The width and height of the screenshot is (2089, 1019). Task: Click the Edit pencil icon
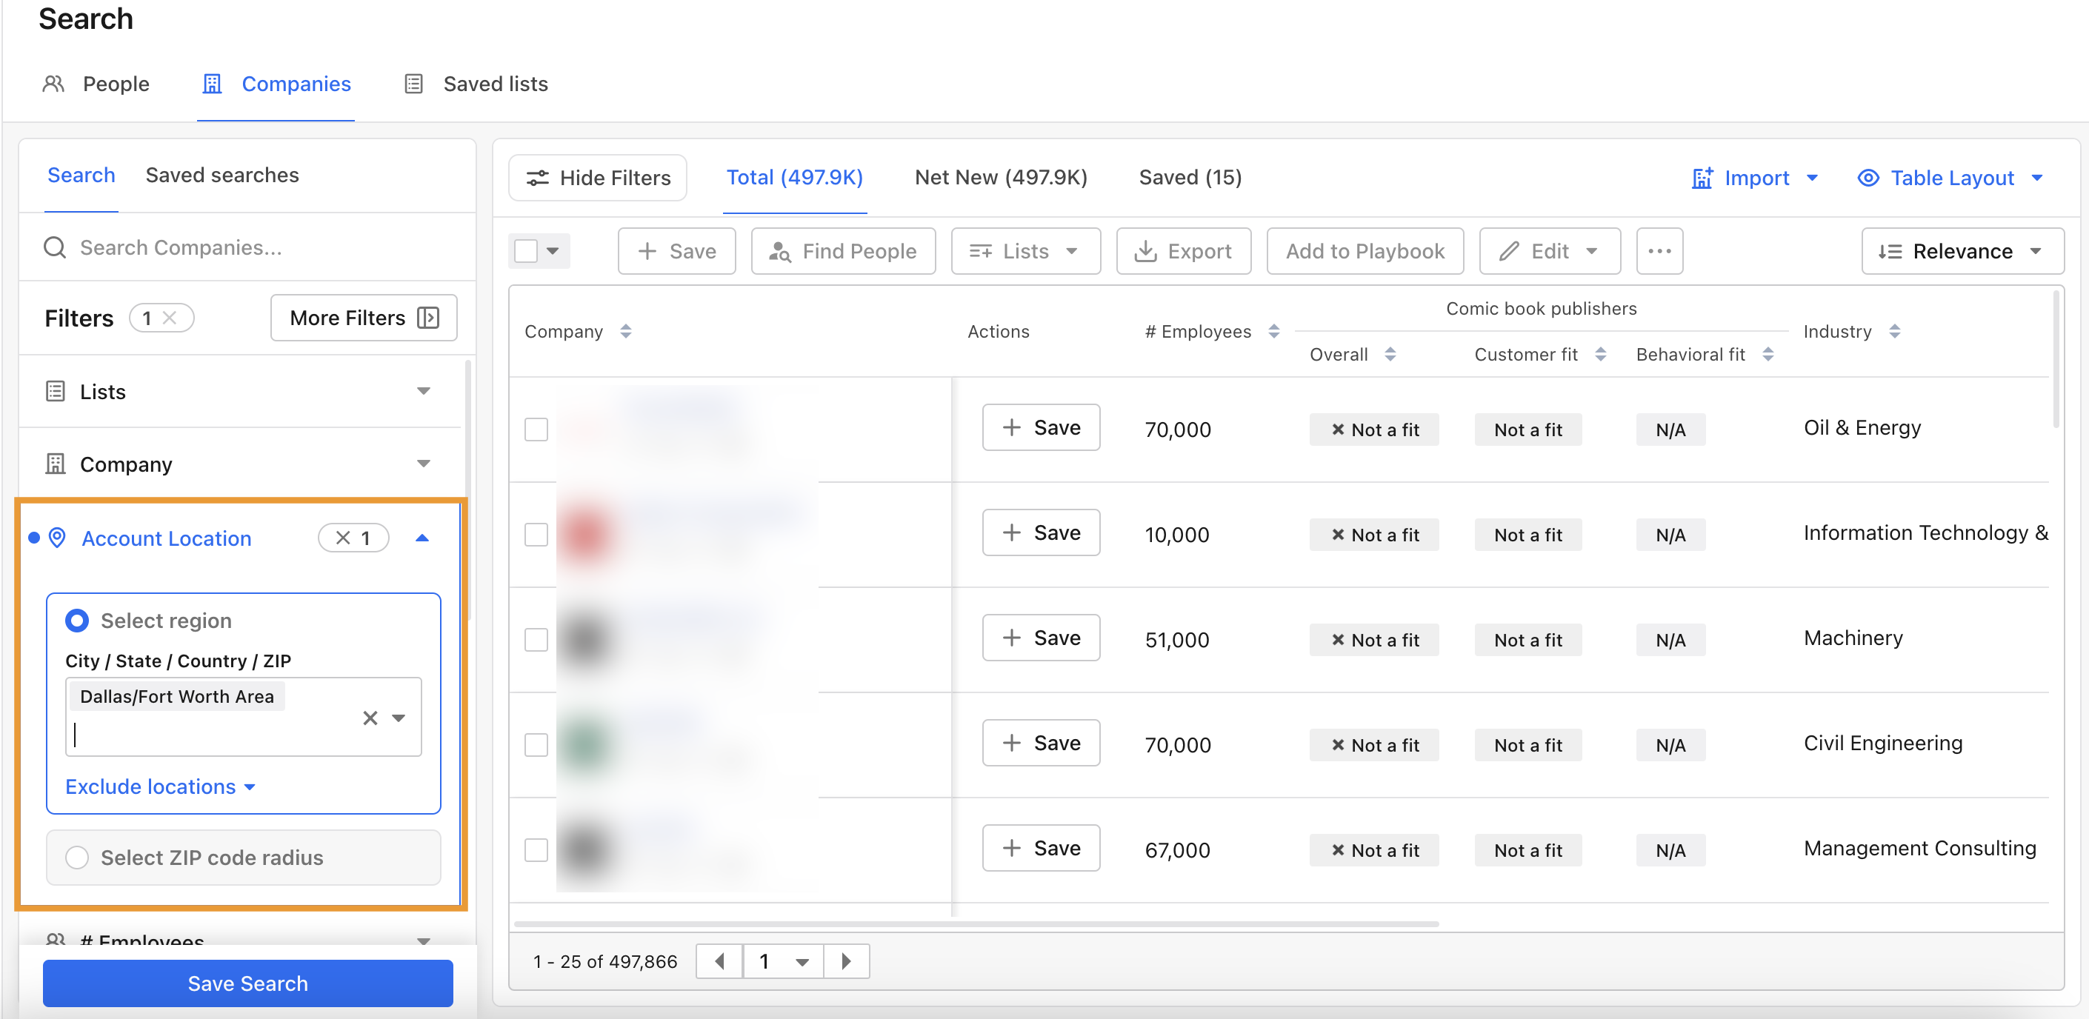tap(1507, 251)
